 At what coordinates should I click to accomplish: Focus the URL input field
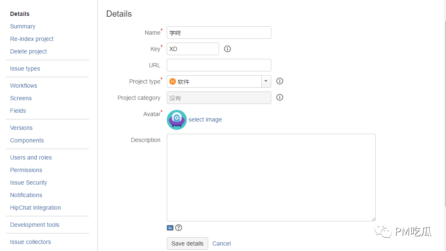pyautogui.click(x=219, y=65)
